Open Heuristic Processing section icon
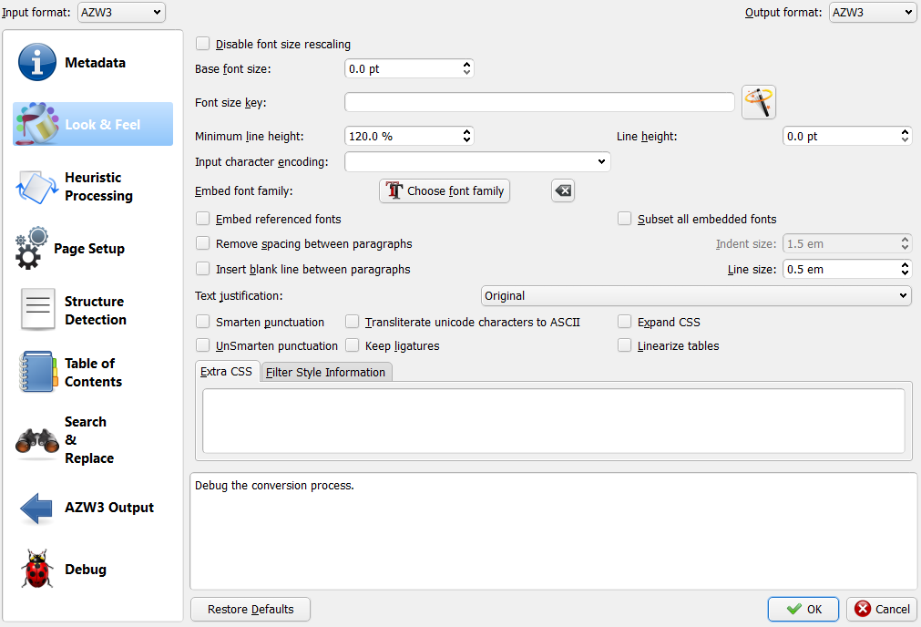The width and height of the screenshot is (921, 627). (x=37, y=187)
